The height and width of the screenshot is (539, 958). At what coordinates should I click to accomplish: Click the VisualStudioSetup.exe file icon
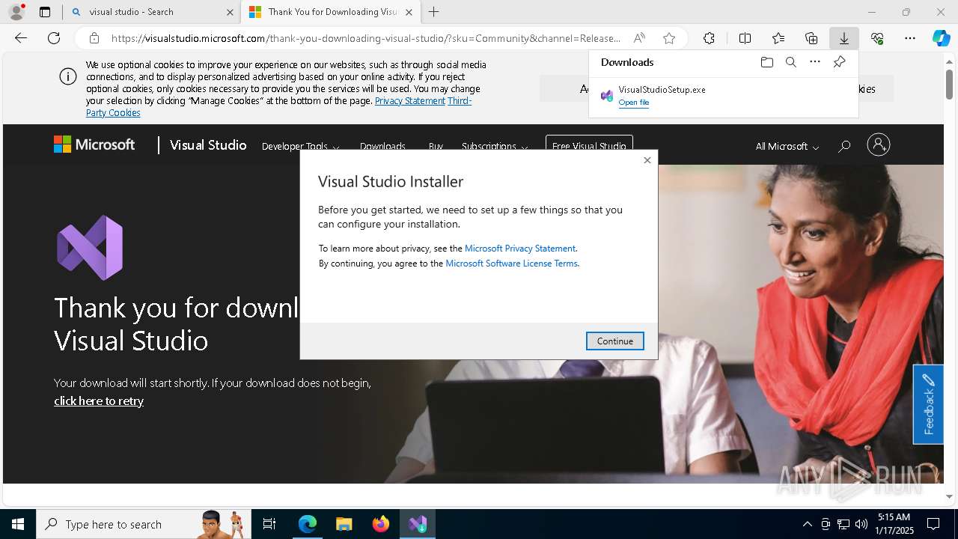607,95
